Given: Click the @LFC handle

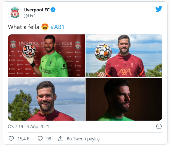Looking at the screenshot, I should point(29,16).
